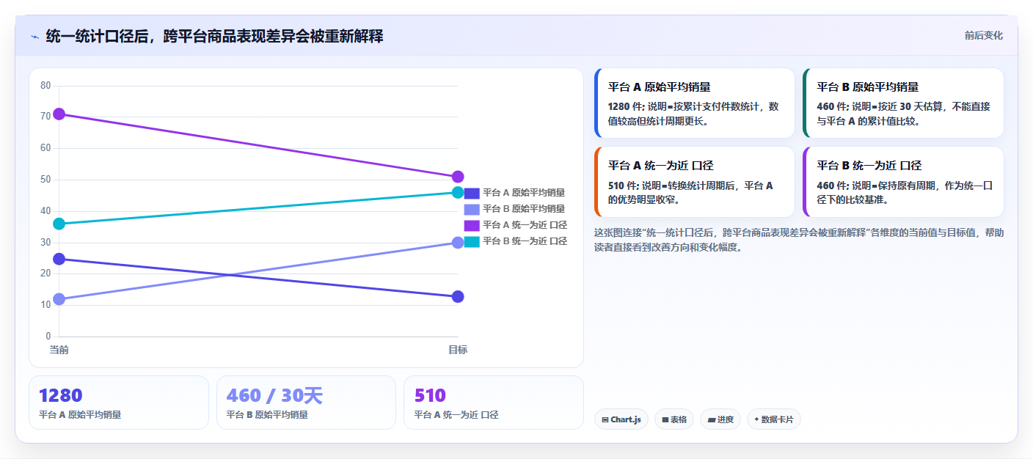Open the 平台 B 原始平均销量 info card title
This screenshot has height=459, width=1033.
[868, 87]
